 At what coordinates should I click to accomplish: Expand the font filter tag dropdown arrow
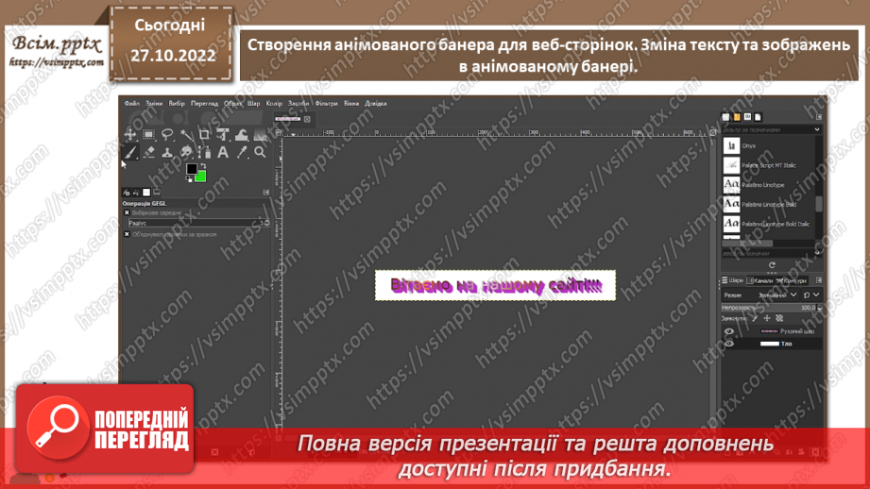point(817,129)
